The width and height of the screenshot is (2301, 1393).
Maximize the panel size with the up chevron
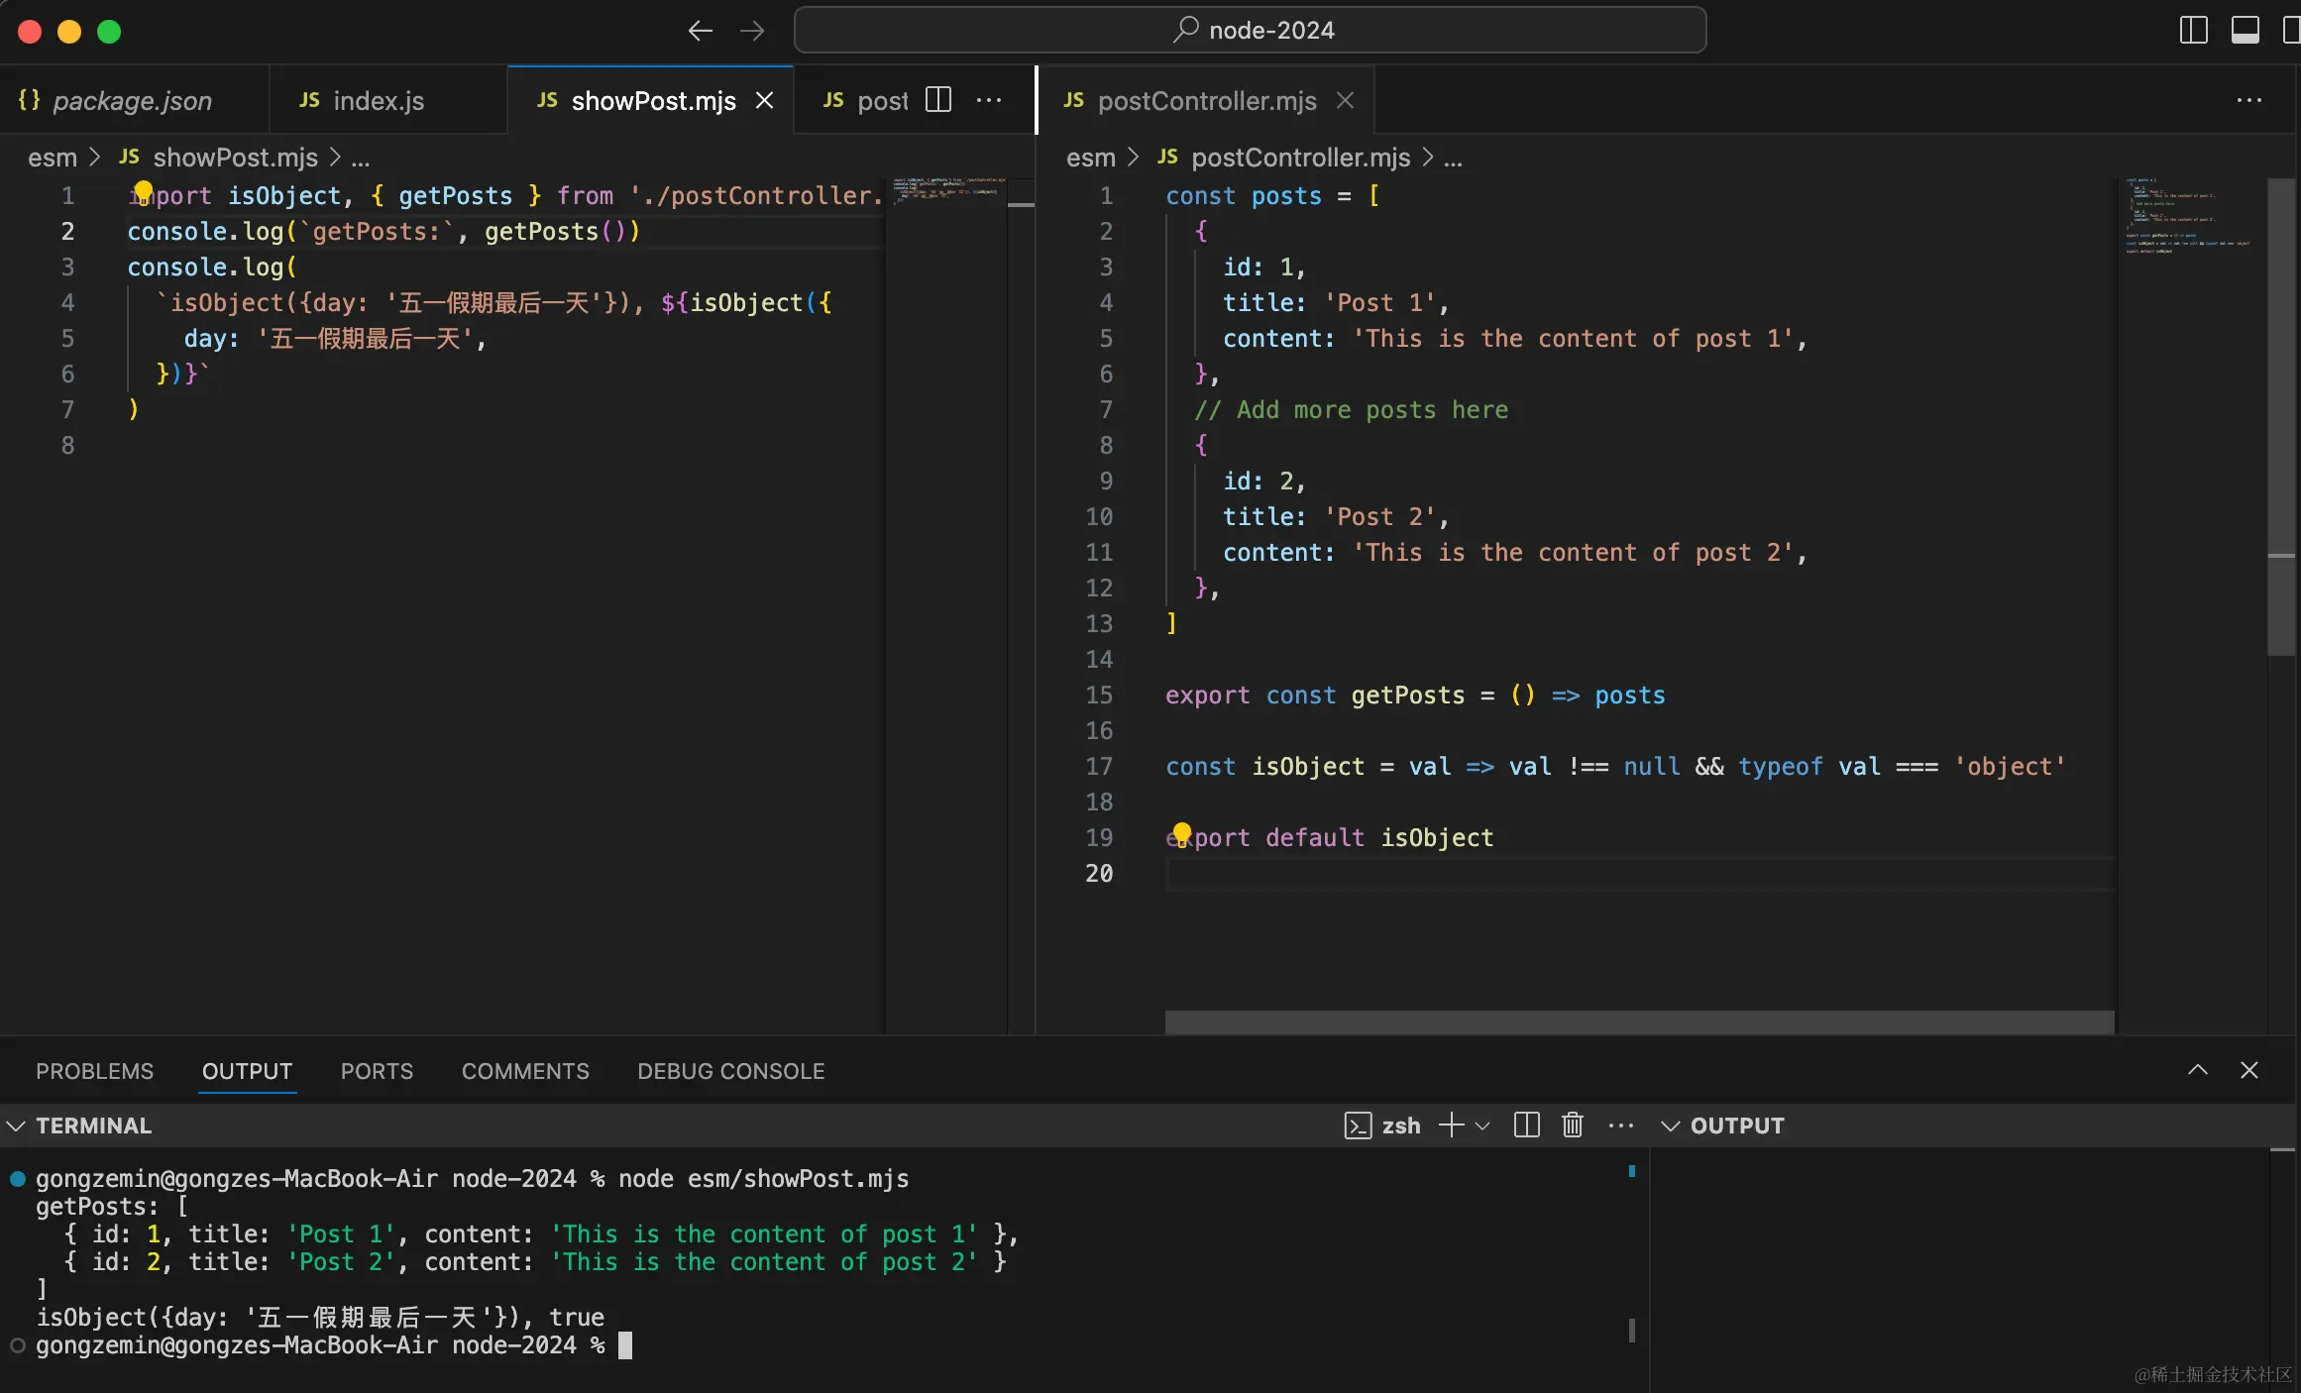tap(2197, 1070)
